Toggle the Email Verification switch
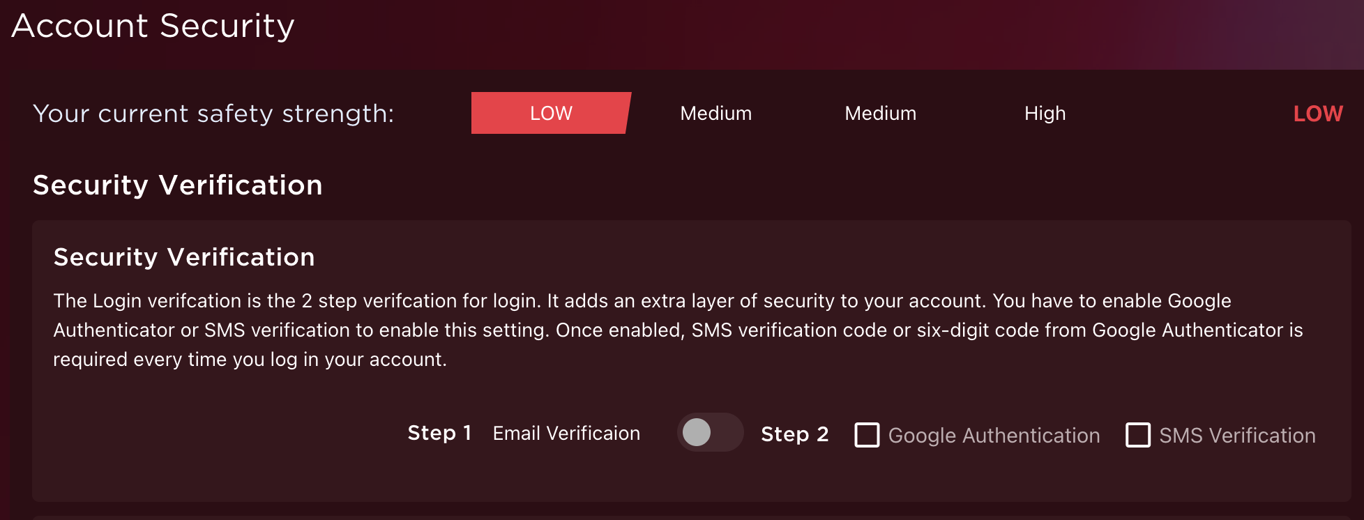 point(710,432)
